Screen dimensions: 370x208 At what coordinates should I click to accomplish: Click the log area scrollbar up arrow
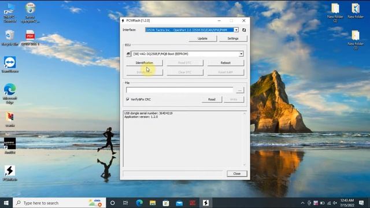(x=245, y=113)
